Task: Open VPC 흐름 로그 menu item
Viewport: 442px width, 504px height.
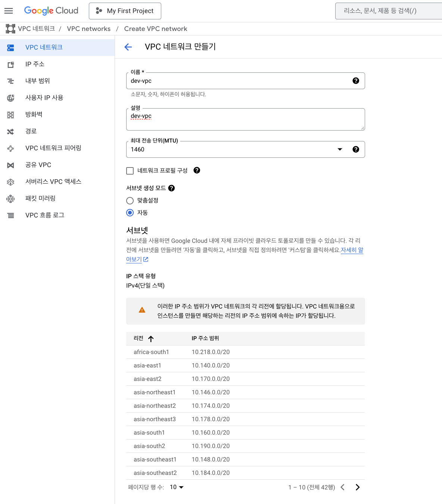Action: [x=57, y=215]
